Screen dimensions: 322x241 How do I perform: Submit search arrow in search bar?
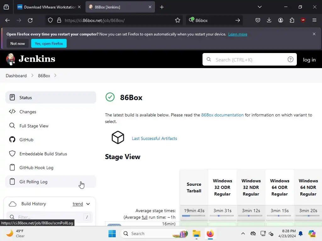tap(238, 20)
